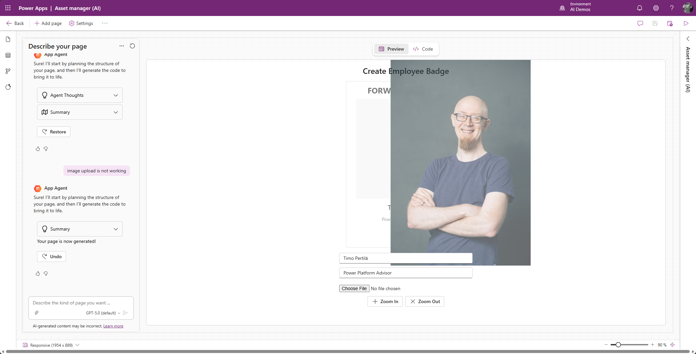
Task: Open the GPT-5.0 model dropdown
Action: tap(103, 313)
